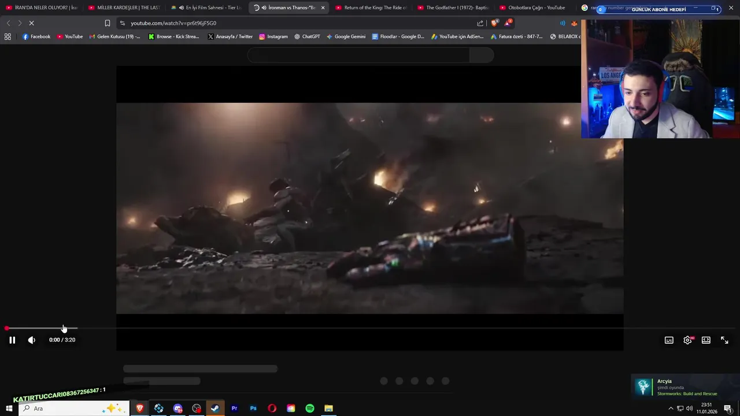This screenshot has height=416, width=740.
Task: Open Adobe Premiere Pro from the taskbar
Action: pos(234,408)
